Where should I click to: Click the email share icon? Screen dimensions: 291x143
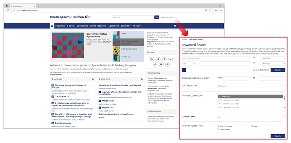click(x=161, y=65)
